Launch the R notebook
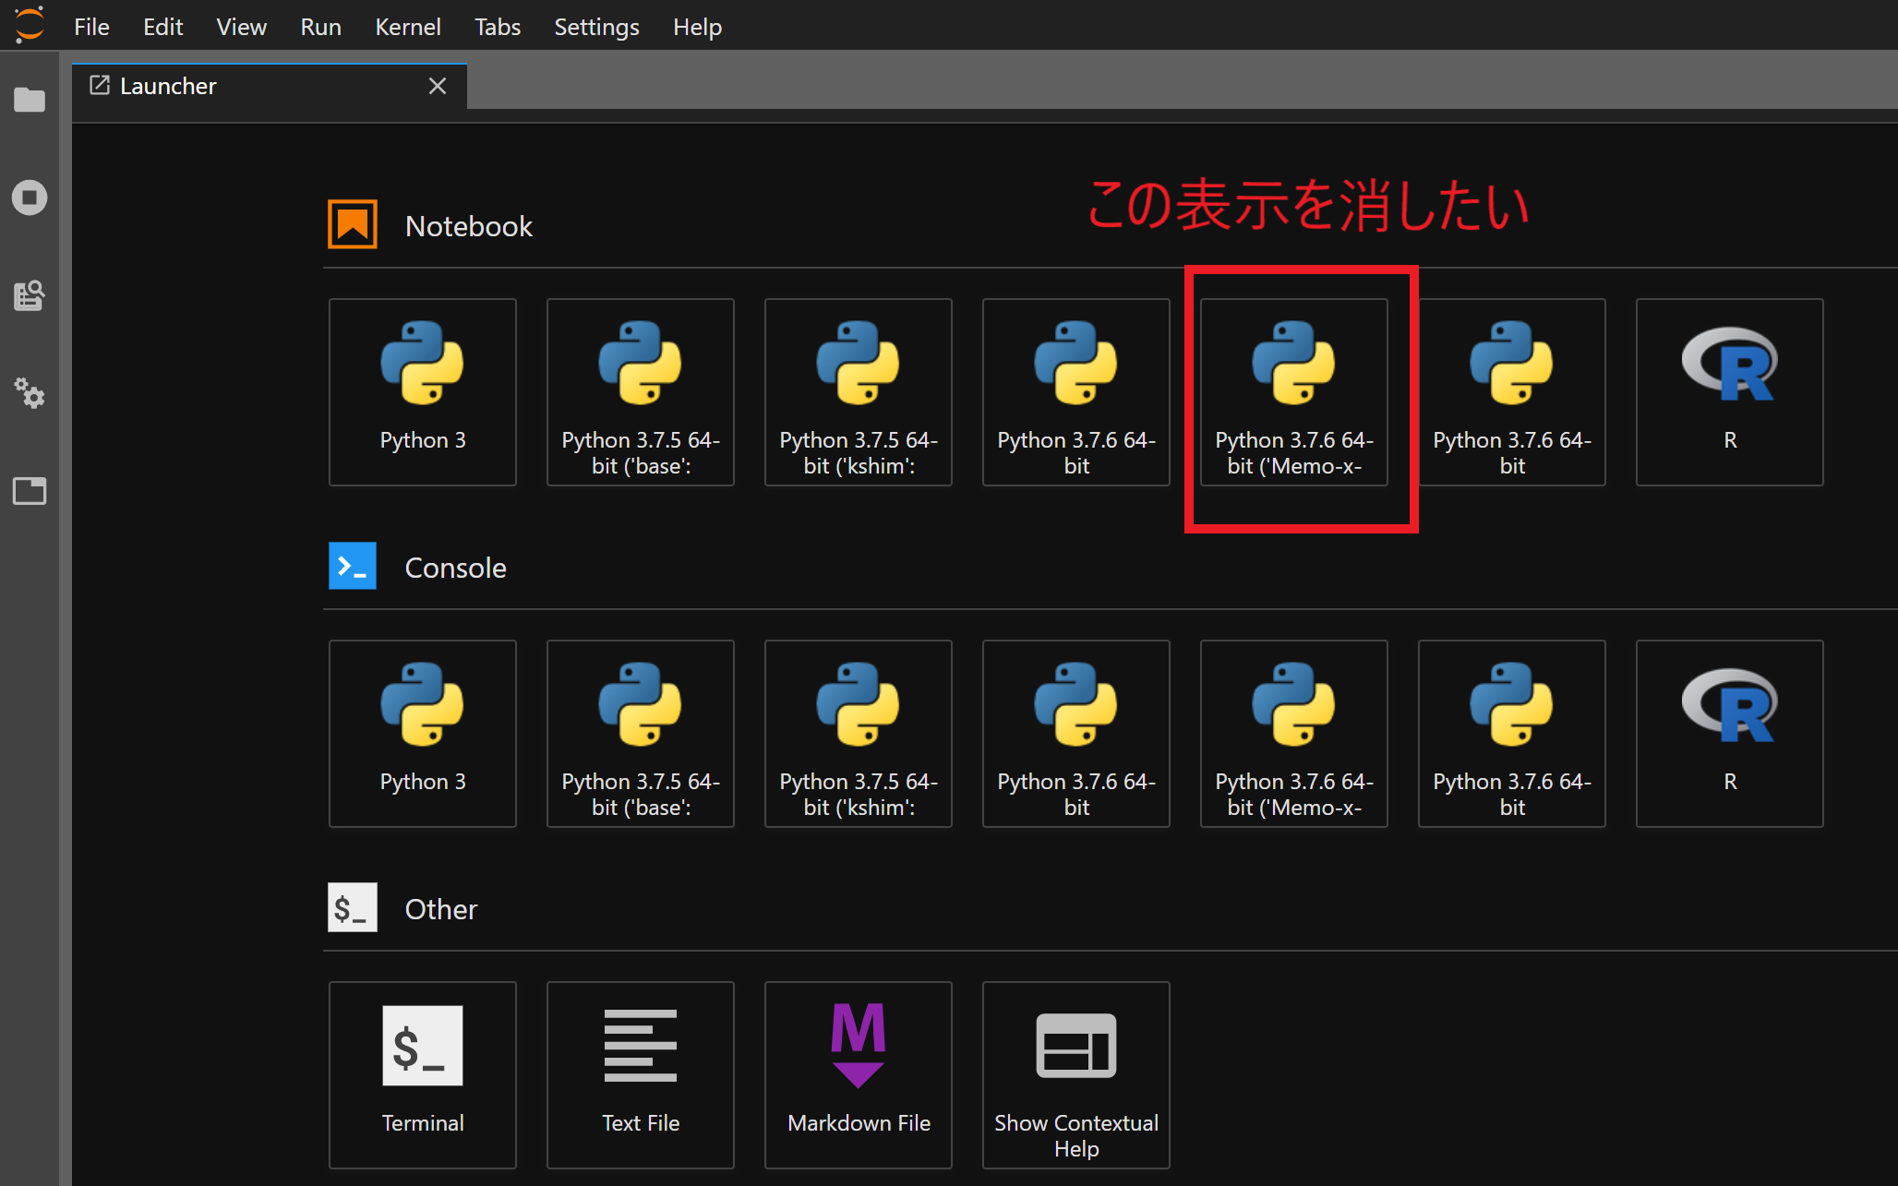 (1730, 392)
